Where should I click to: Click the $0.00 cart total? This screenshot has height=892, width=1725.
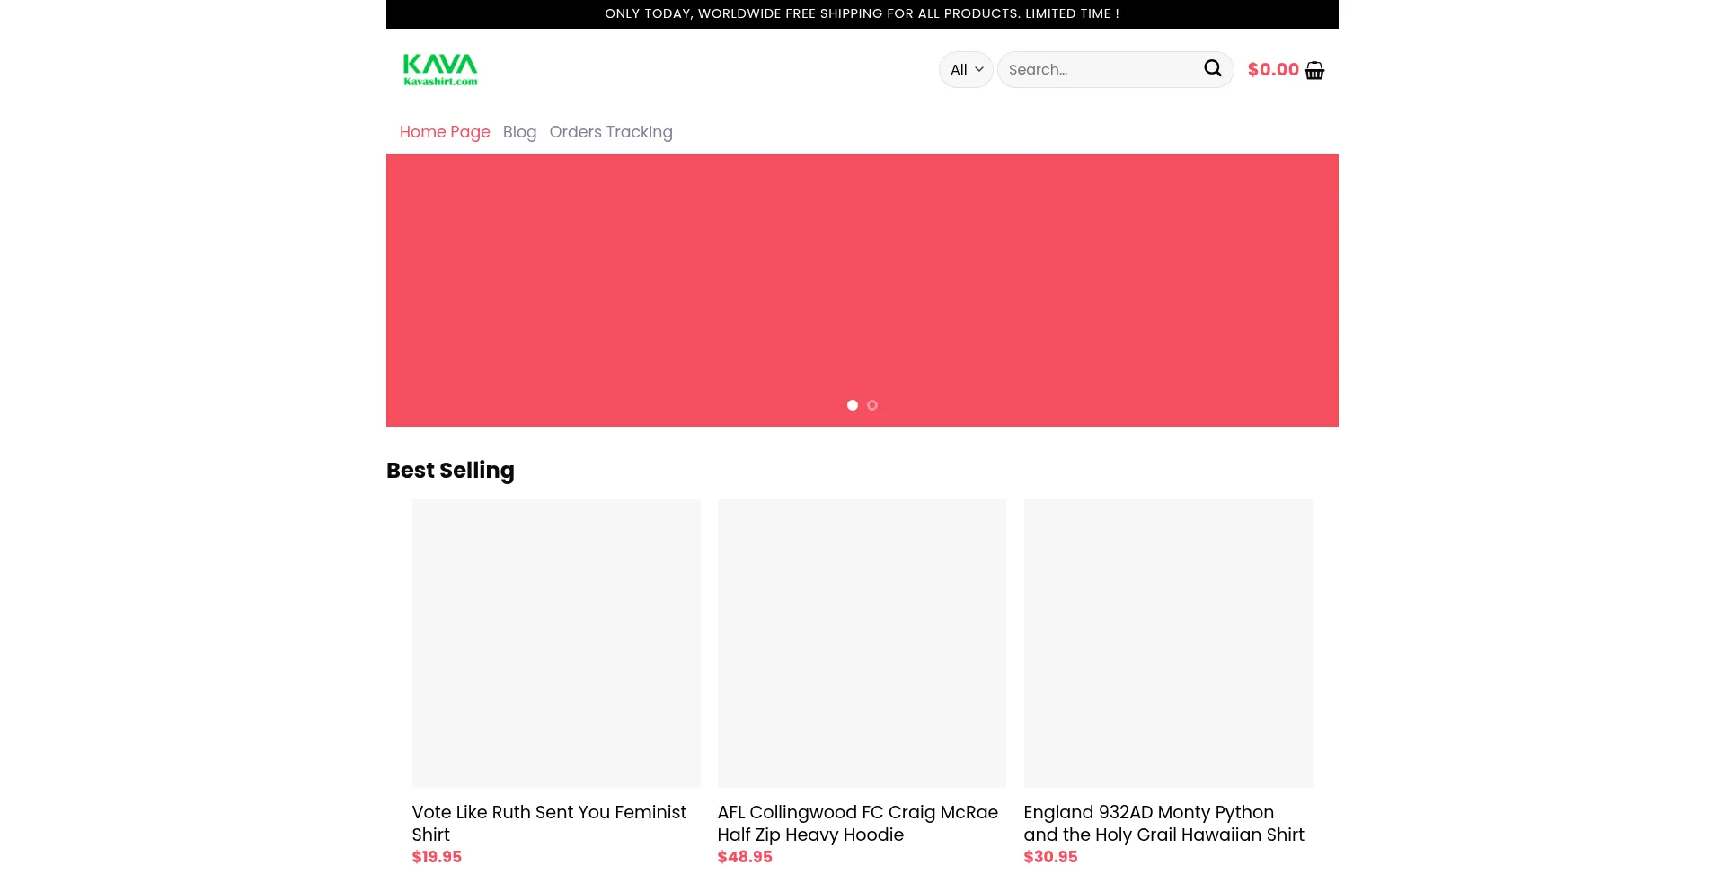pos(1272,69)
